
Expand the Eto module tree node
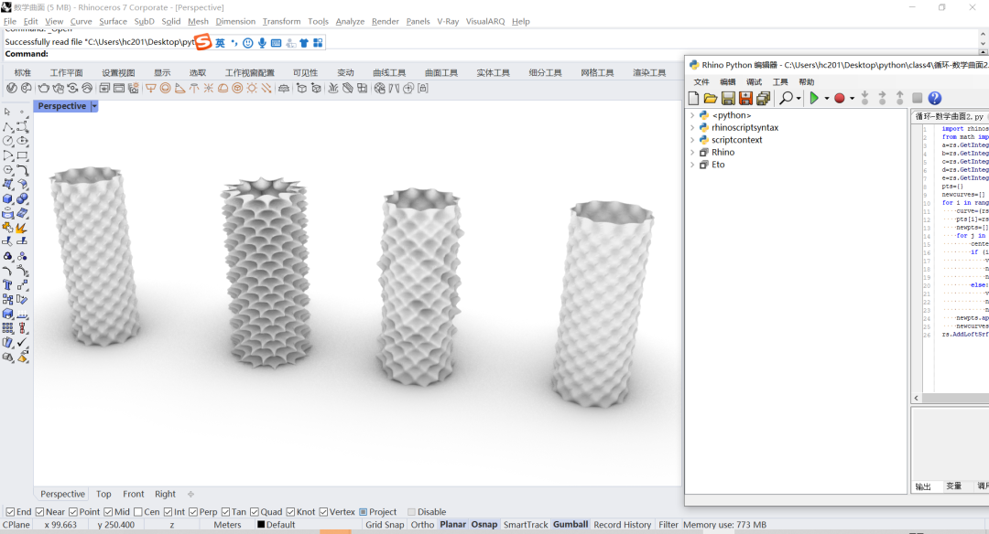pos(692,165)
